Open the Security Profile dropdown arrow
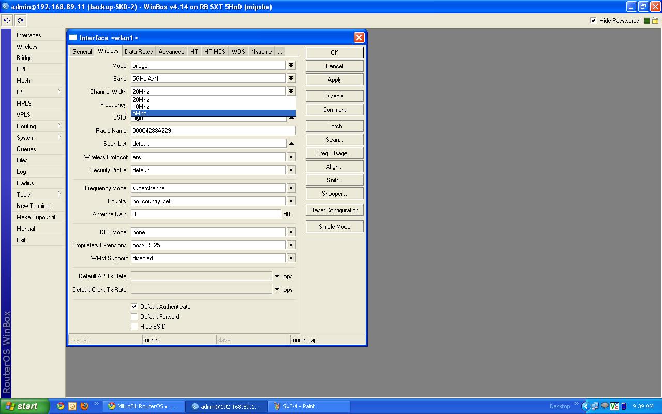 click(291, 170)
